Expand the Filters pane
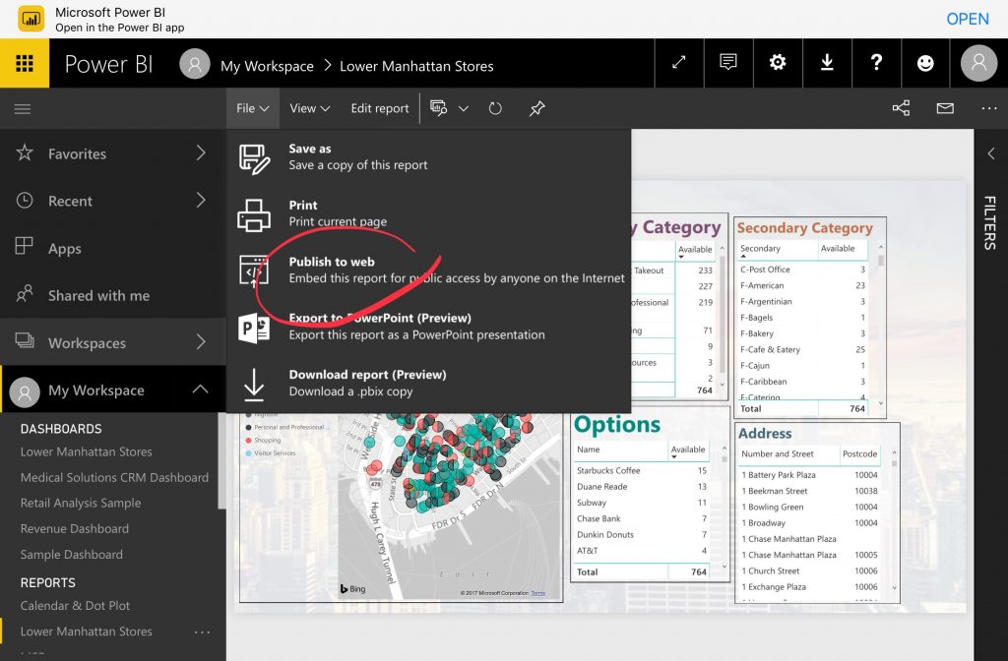 990,153
